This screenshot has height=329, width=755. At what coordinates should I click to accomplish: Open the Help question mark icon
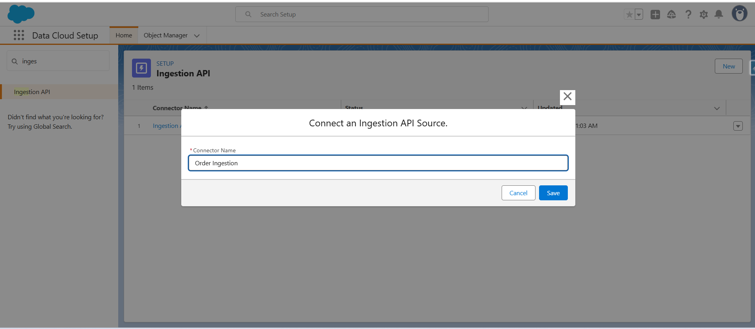click(688, 15)
